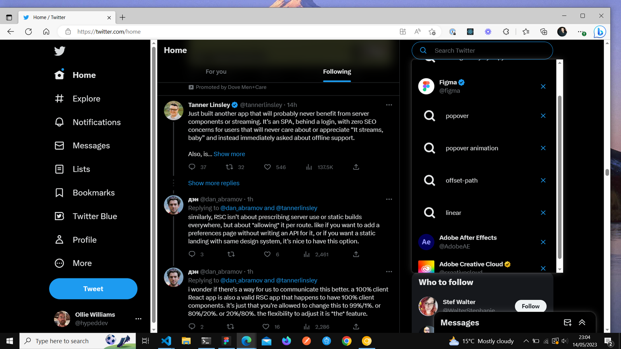Click the Tweet button

pos(93,289)
